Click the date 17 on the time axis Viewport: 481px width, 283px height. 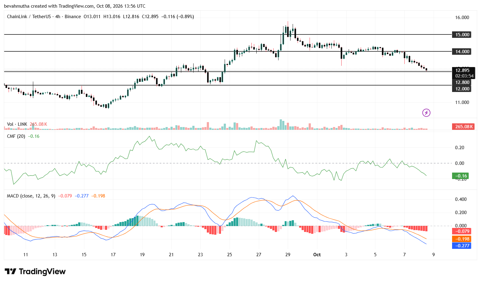tap(113, 255)
